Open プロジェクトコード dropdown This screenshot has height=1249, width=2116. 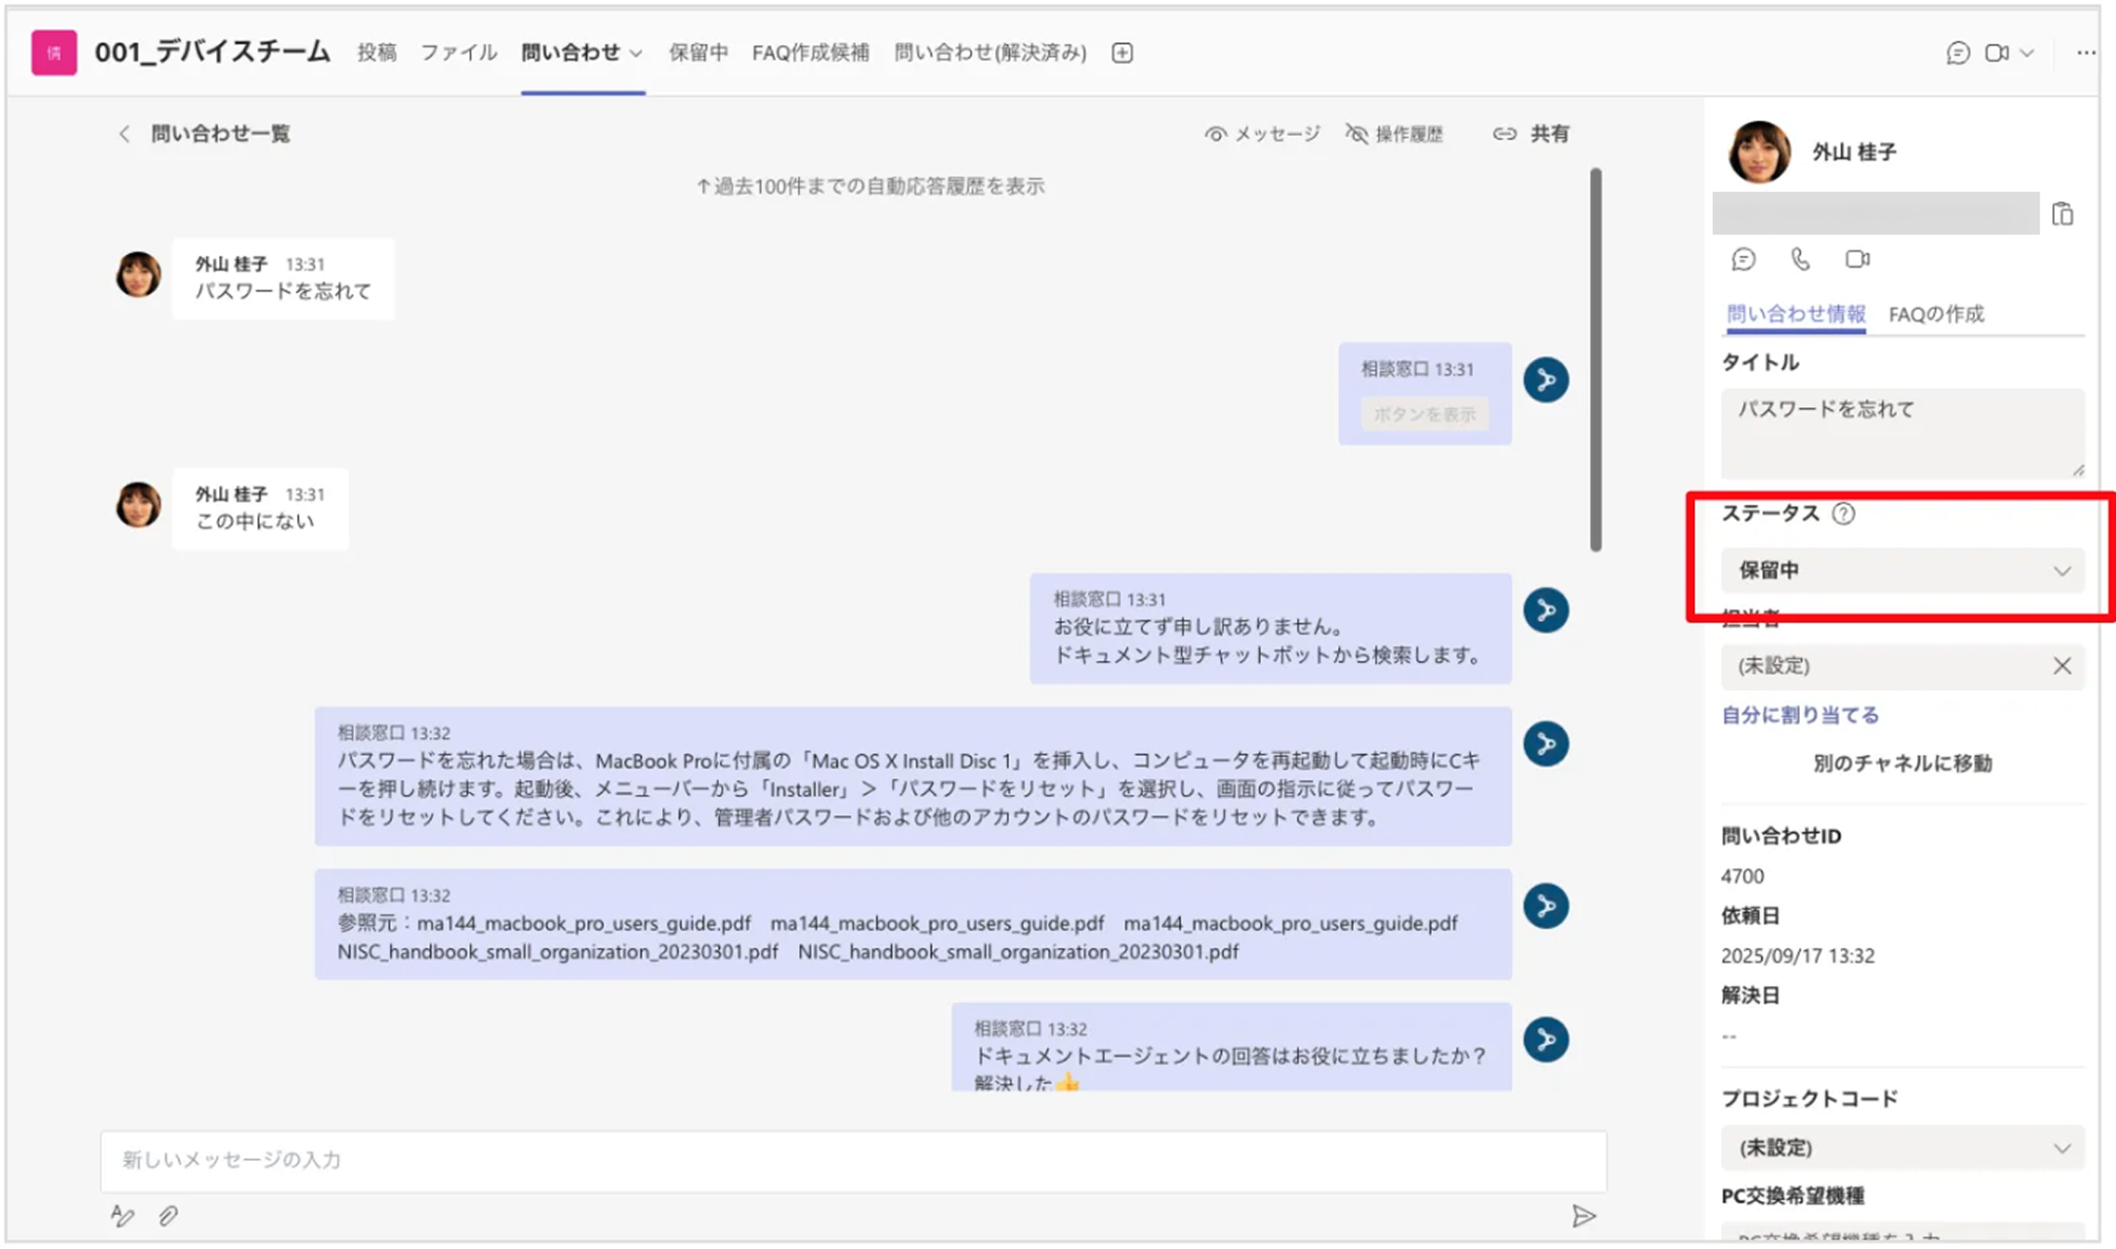1902,1148
